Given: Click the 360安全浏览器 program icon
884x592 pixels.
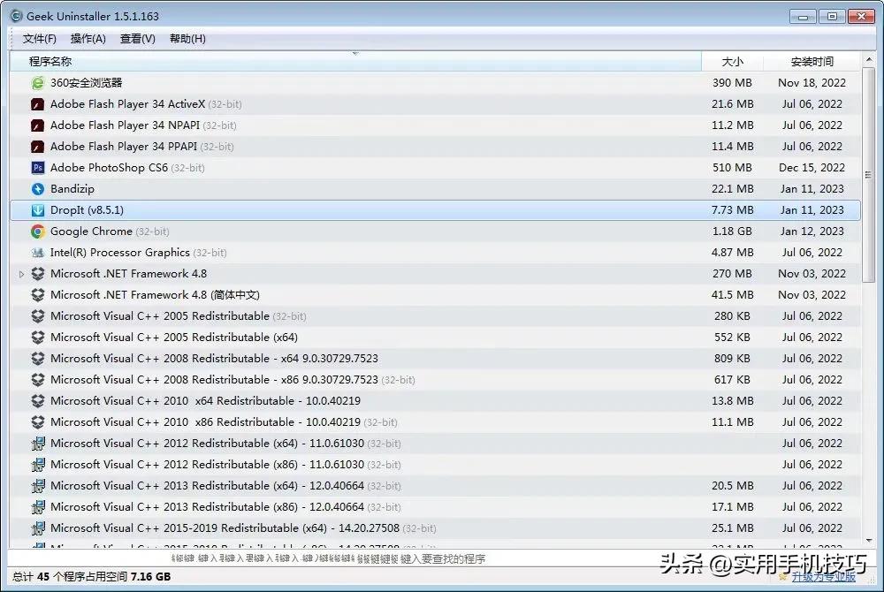Looking at the screenshot, I should 36,82.
